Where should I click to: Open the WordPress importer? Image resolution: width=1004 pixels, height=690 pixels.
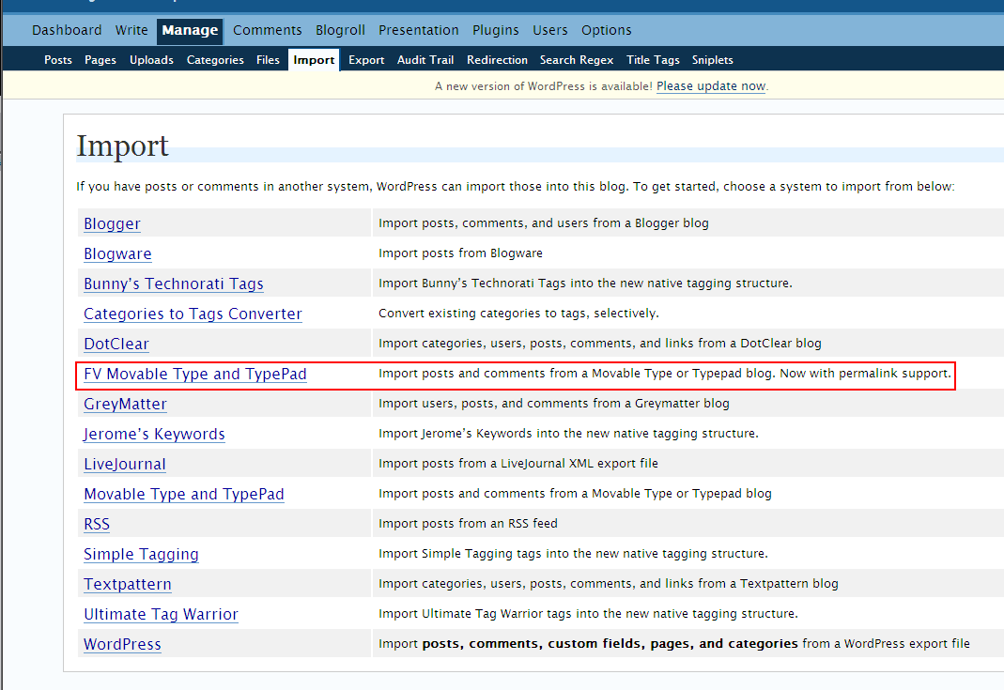[x=122, y=645]
